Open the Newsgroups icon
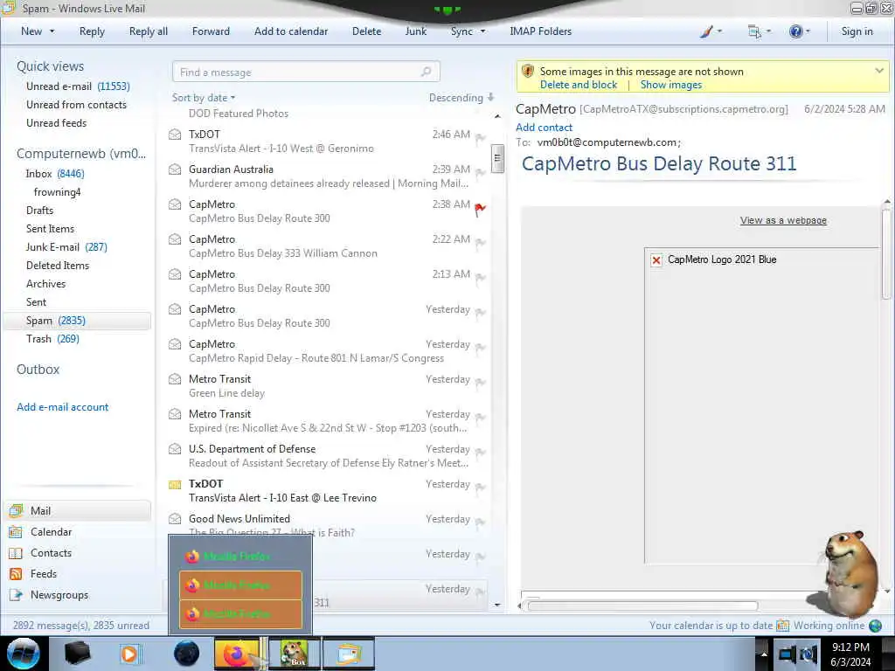Viewport: 895px width, 671px height. pyautogui.click(x=16, y=594)
